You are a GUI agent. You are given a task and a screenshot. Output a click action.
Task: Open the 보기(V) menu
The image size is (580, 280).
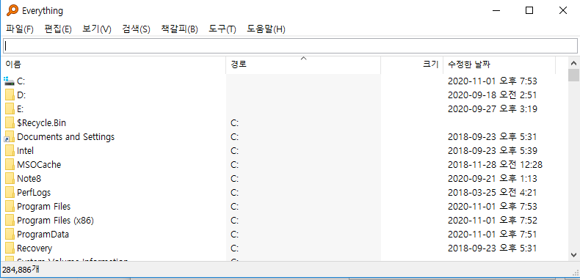(x=97, y=29)
